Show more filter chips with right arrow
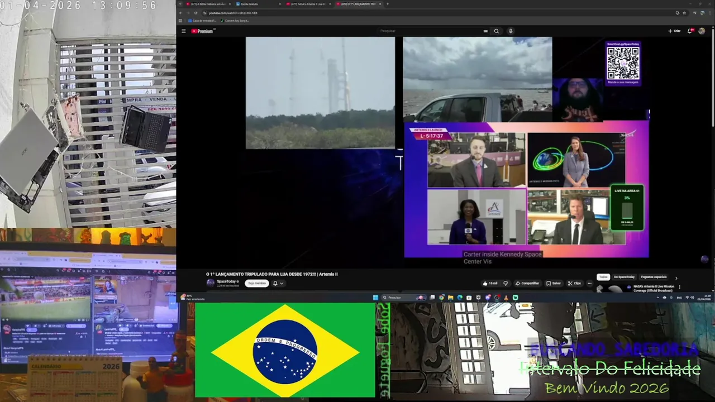This screenshot has width=715, height=402. 676,278
